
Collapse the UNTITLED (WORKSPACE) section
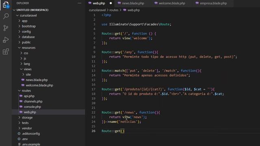click(14, 10)
